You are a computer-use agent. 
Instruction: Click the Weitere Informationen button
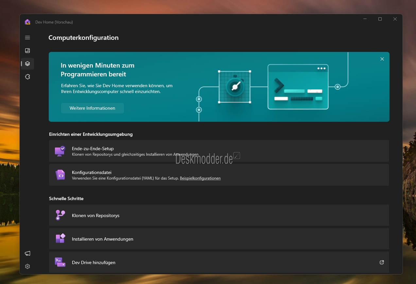pos(93,108)
